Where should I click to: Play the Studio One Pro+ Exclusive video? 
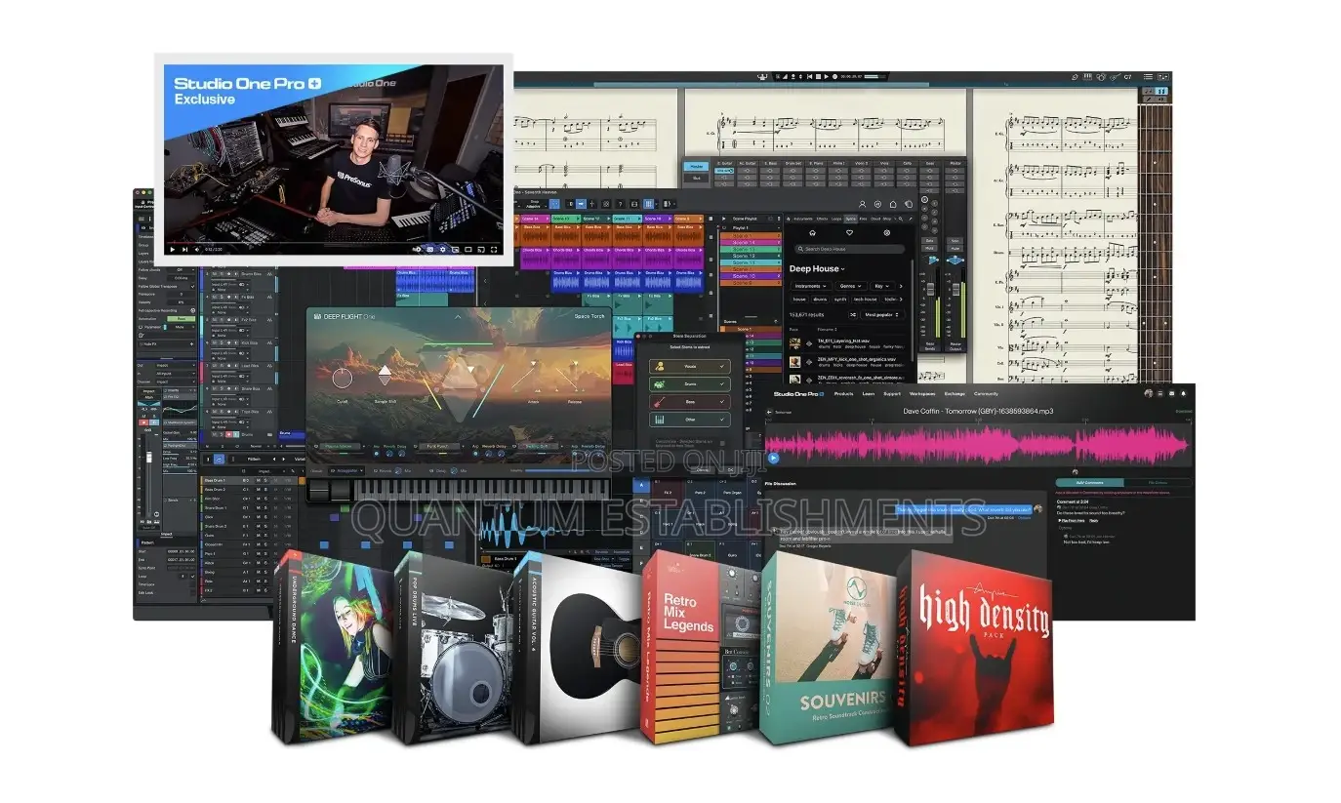point(173,250)
